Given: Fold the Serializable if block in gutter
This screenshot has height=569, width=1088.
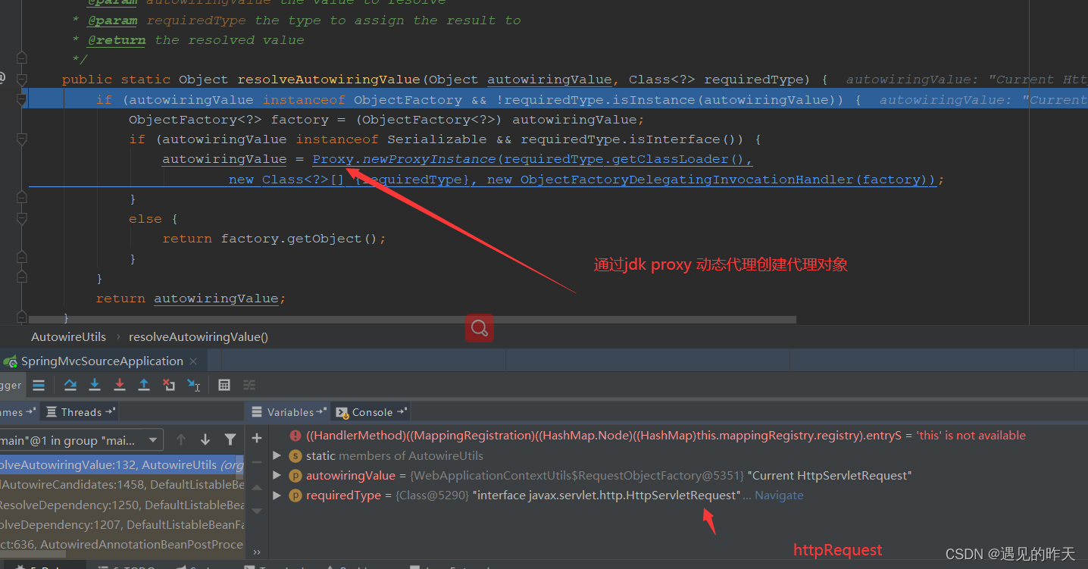Looking at the screenshot, I should (x=22, y=139).
